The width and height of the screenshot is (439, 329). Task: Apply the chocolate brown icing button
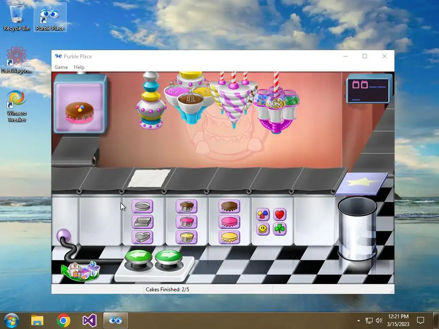pyautogui.click(x=229, y=206)
